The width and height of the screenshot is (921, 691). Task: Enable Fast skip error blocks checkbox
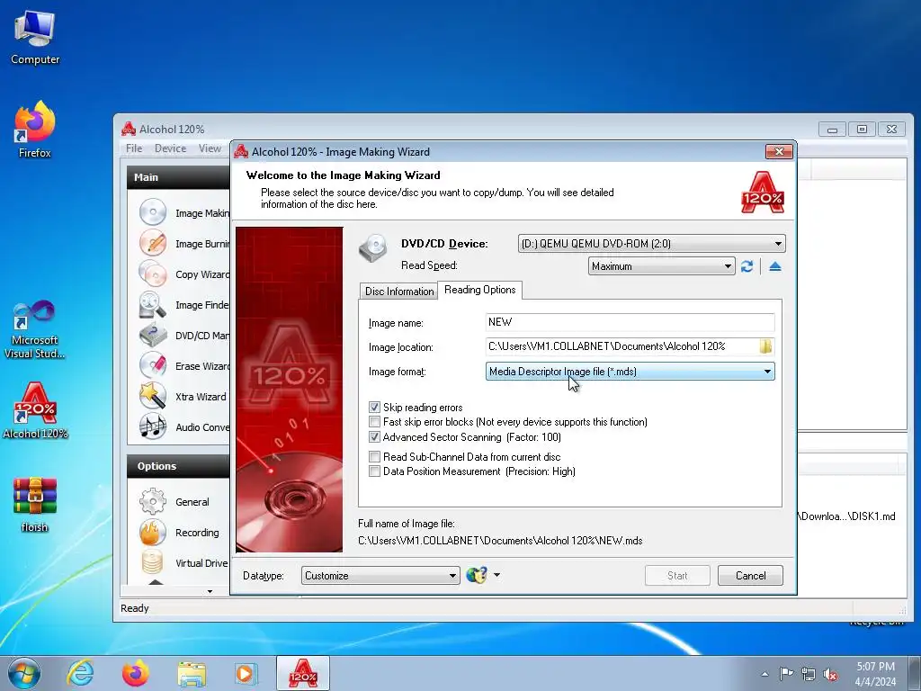click(374, 422)
